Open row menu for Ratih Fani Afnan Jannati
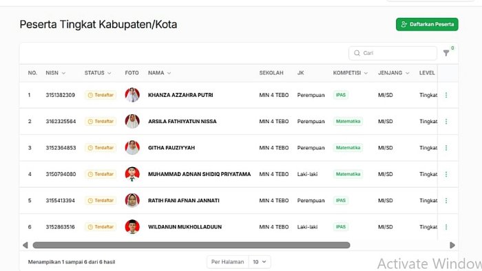Image resolution: width=482 pixels, height=271 pixels. [446, 201]
